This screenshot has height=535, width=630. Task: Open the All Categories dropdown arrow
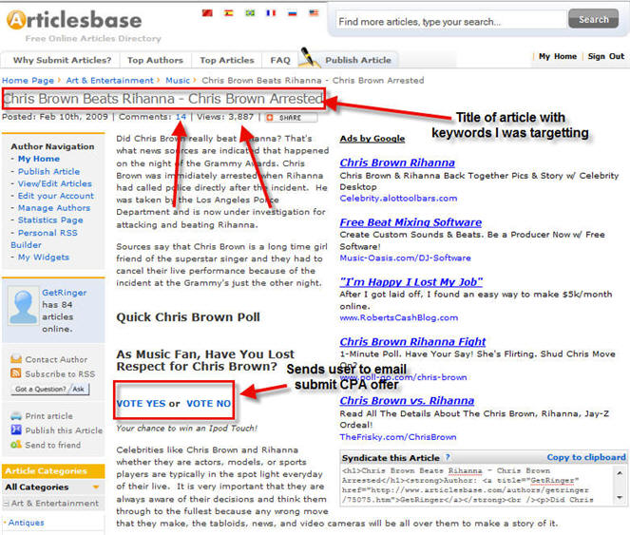[x=96, y=487]
